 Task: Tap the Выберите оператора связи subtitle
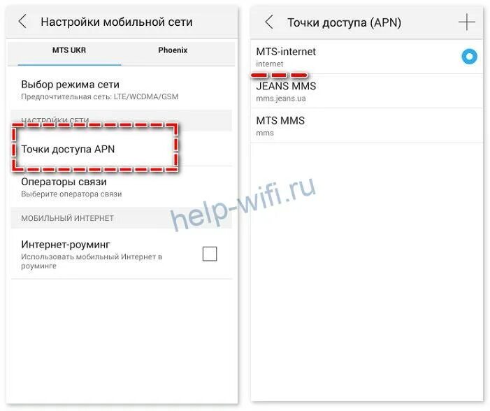pos(71,194)
